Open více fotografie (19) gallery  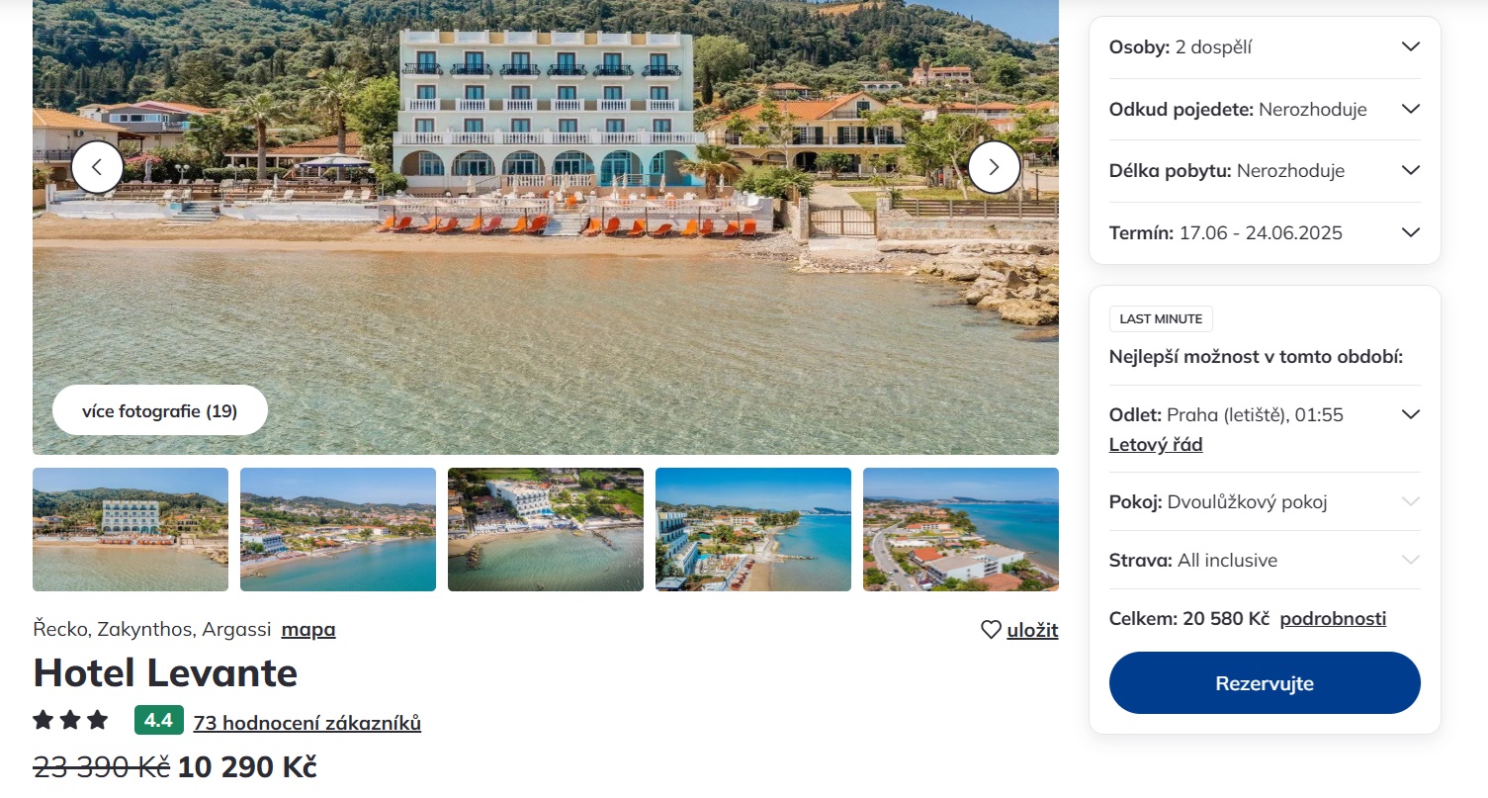coord(160,410)
